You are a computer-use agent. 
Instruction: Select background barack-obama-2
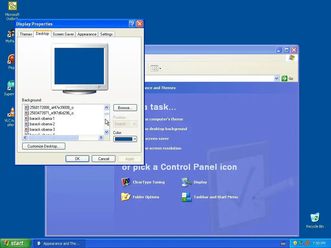click(42, 124)
